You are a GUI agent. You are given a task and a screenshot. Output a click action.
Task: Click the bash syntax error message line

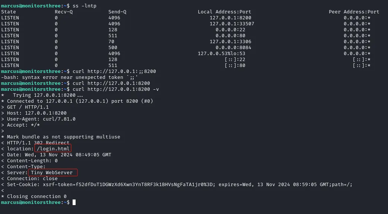(70, 77)
